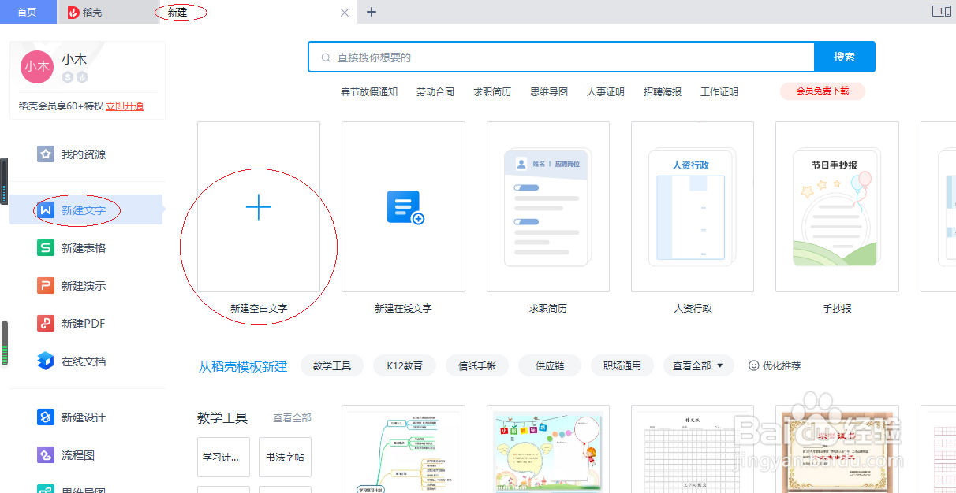956x493 pixels.
Task: Open the mind map template thumbnail
Action: 403,449
